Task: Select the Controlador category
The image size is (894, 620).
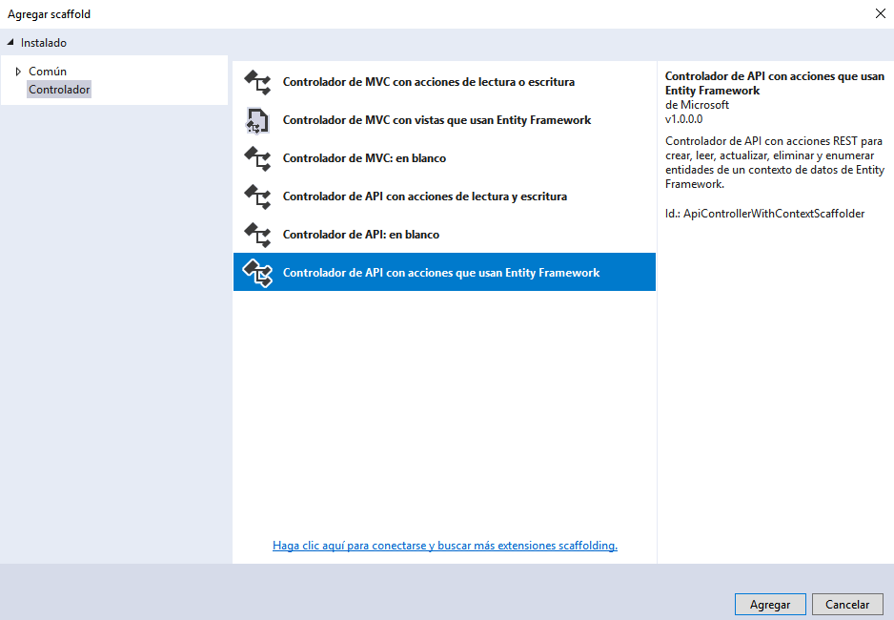Action: (59, 90)
